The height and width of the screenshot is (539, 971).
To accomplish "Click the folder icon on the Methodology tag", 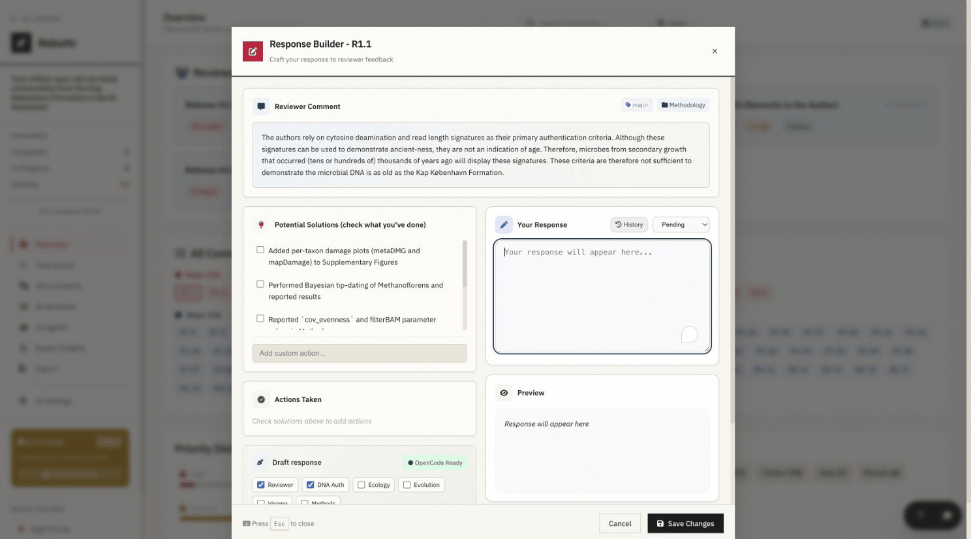I will (664, 104).
